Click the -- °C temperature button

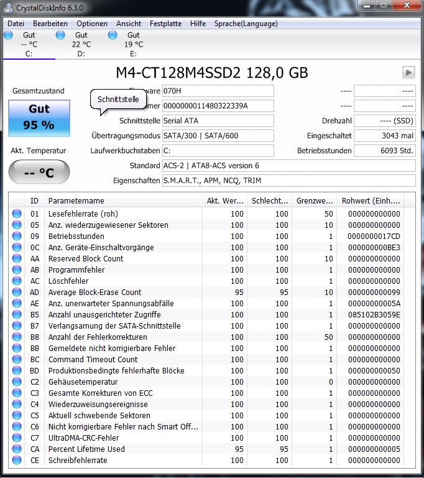click(39, 172)
